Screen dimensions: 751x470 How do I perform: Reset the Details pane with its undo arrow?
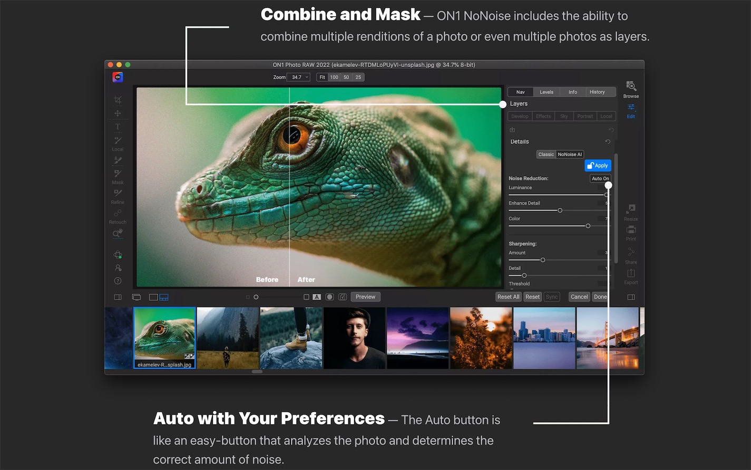click(x=608, y=142)
